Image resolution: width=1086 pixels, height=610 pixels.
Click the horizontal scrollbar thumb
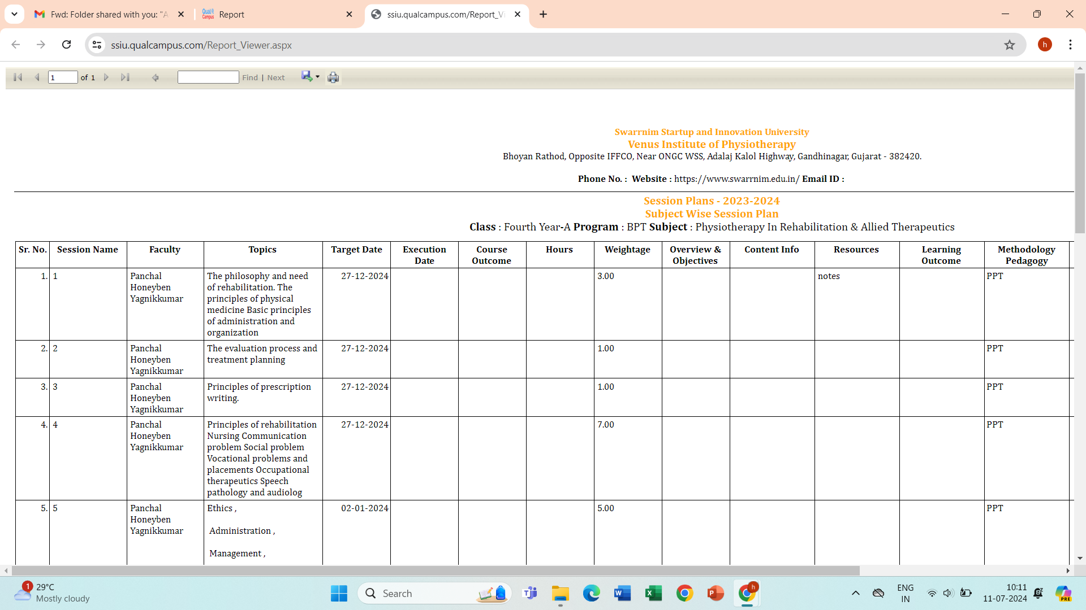[x=436, y=570]
